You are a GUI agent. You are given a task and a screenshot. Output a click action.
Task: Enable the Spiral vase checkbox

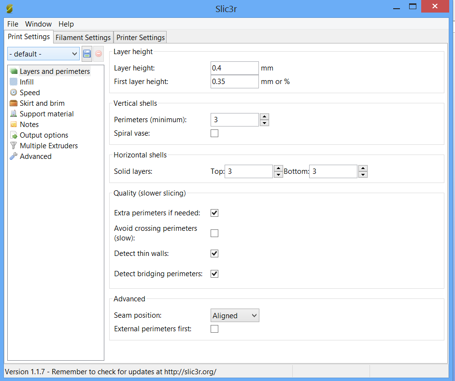(x=214, y=133)
